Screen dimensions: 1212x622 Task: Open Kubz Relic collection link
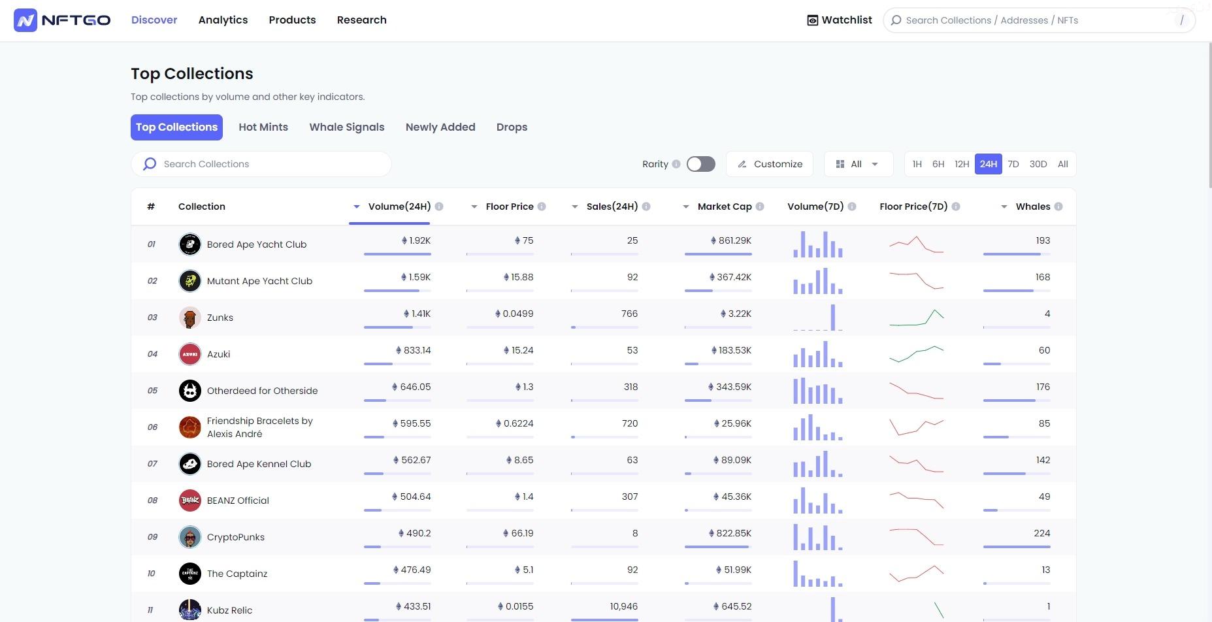point(229,610)
